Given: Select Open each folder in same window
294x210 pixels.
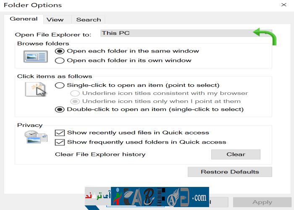Looking at the screenshot, I should click(60, 51).
